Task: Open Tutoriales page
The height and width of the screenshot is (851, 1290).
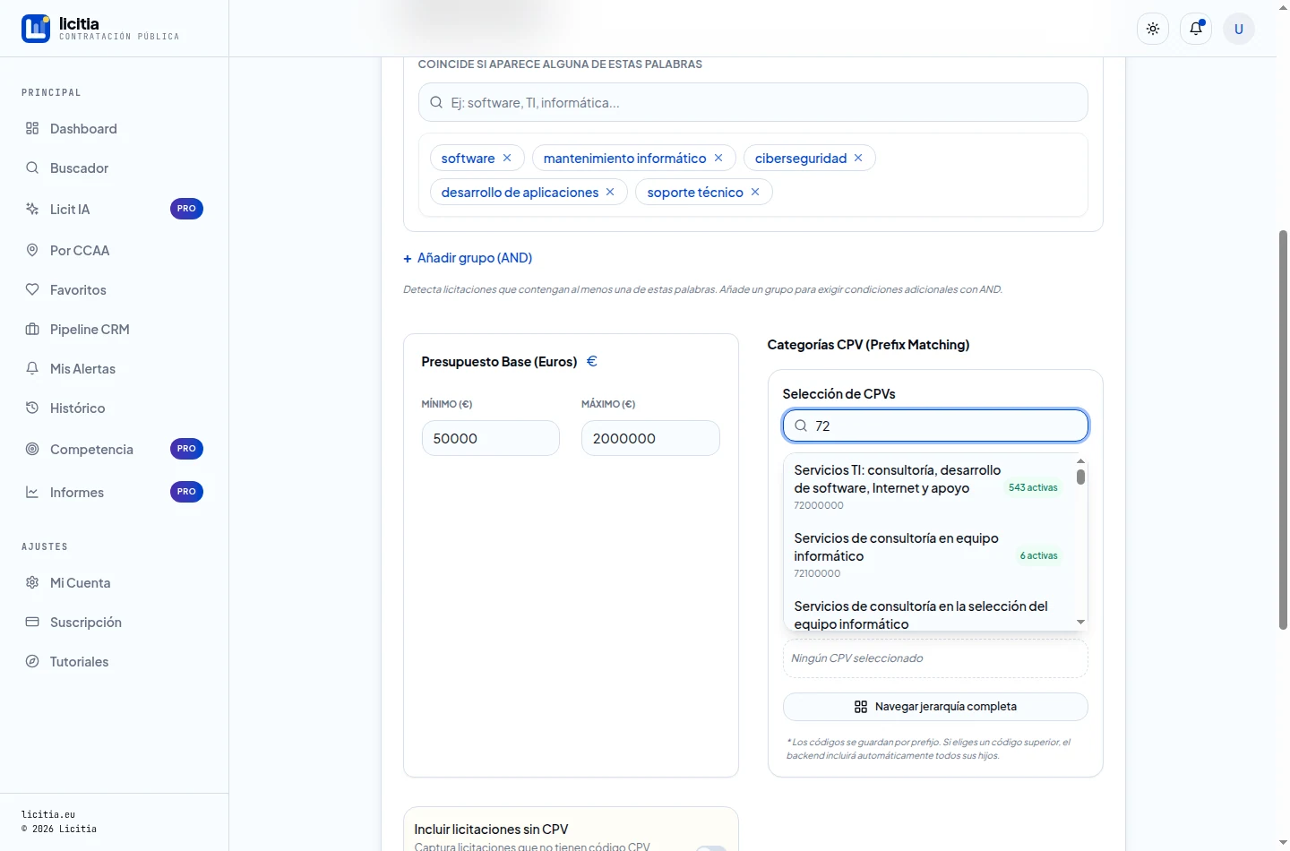Action: point(114,661)
